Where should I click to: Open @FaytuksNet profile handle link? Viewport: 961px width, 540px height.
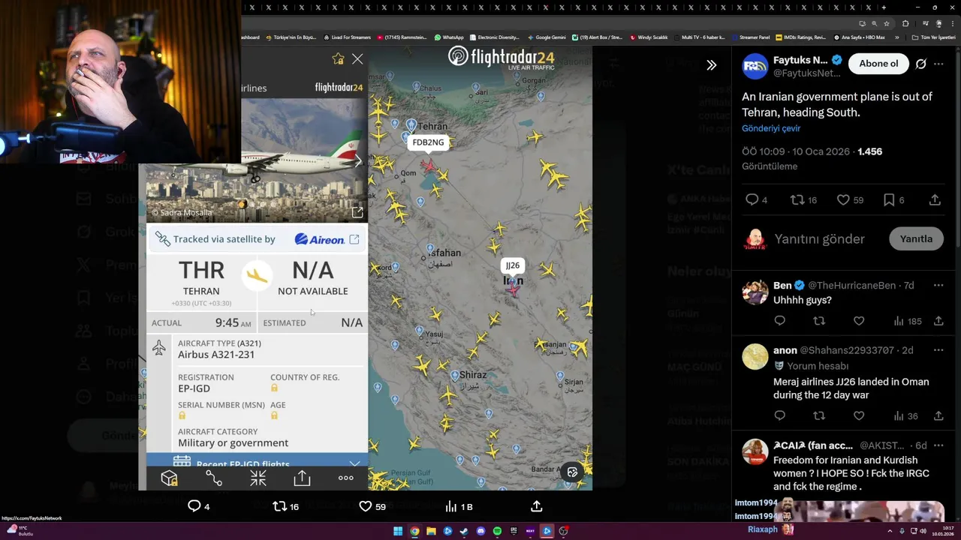point(807,73)
